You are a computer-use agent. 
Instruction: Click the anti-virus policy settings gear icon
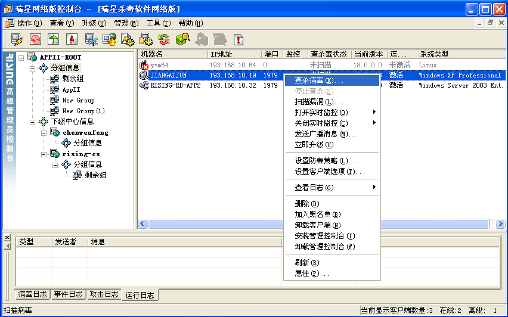128,39
